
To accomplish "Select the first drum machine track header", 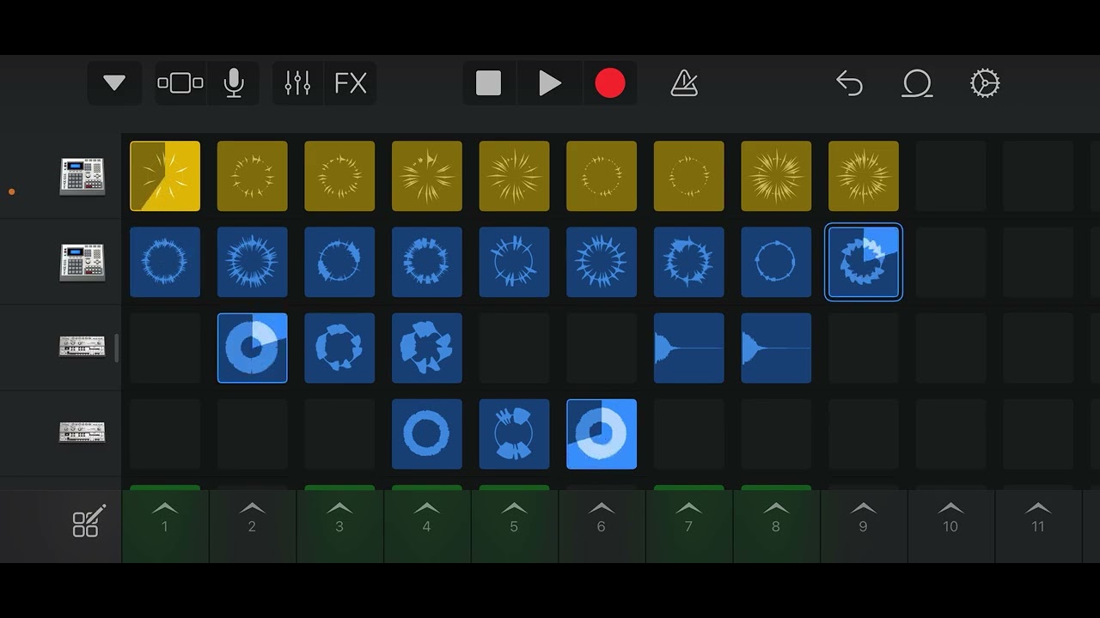I will (x=82, y=176).
